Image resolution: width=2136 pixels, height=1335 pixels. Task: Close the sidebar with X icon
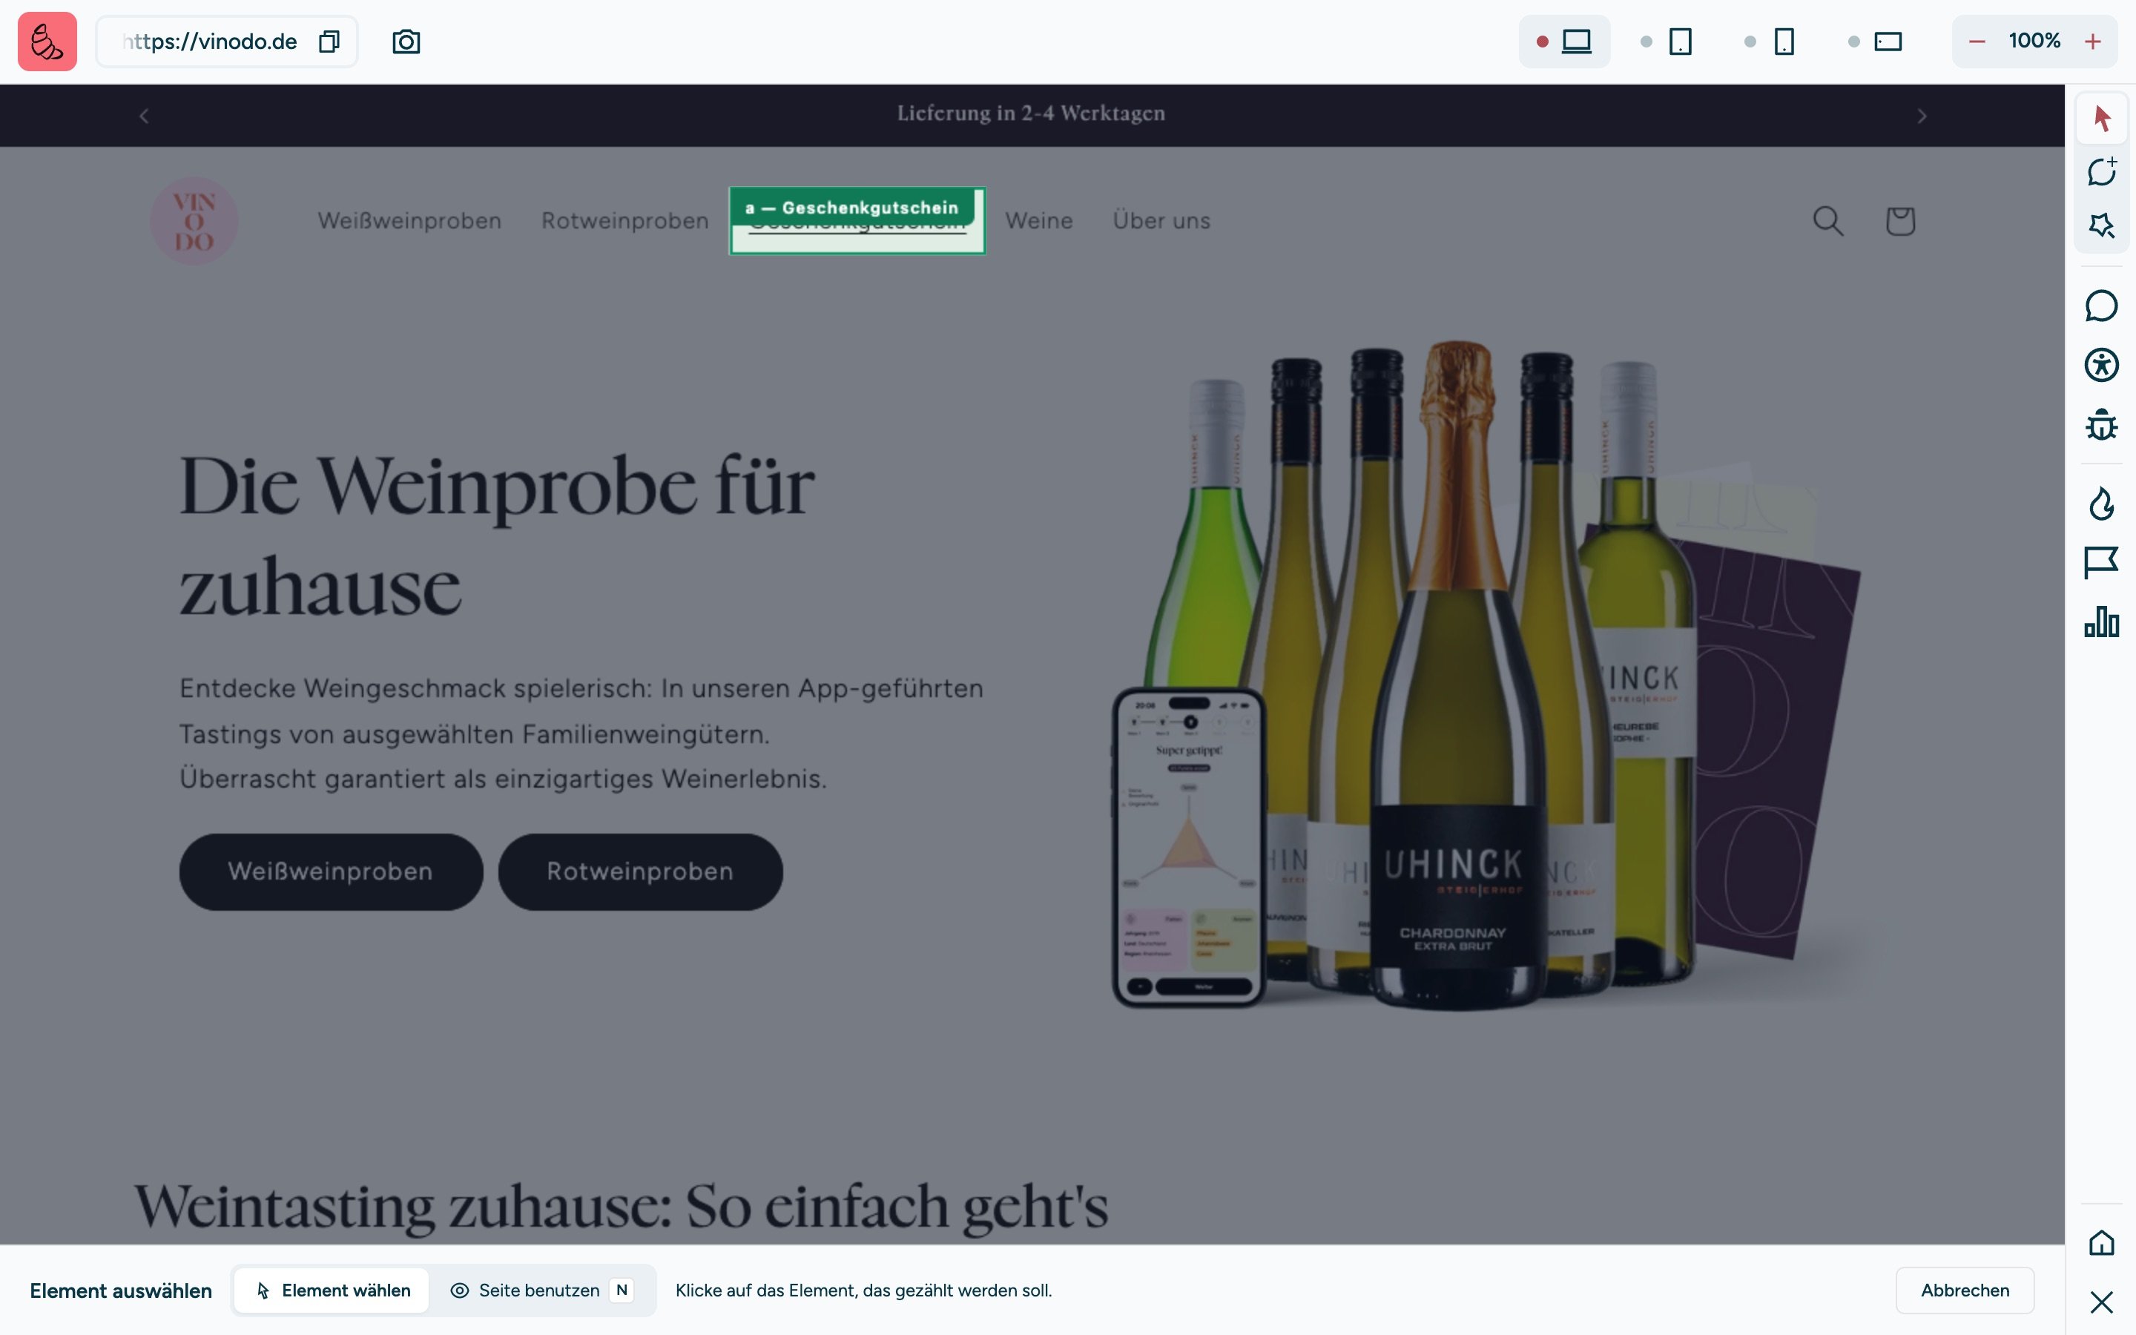2102,1302
